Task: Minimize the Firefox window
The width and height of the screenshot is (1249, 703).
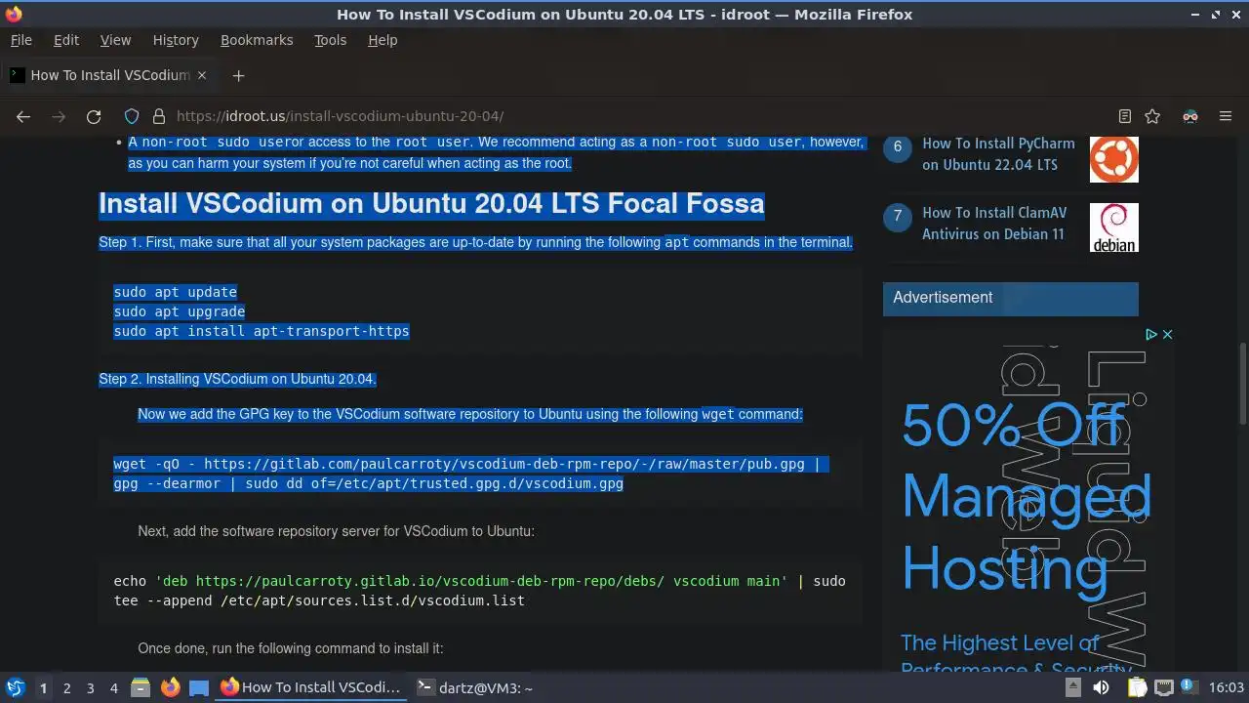Action: 1193,14
